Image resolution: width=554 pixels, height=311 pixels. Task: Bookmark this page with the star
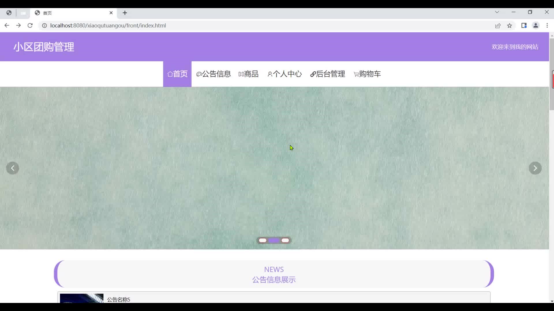(510, 26)
